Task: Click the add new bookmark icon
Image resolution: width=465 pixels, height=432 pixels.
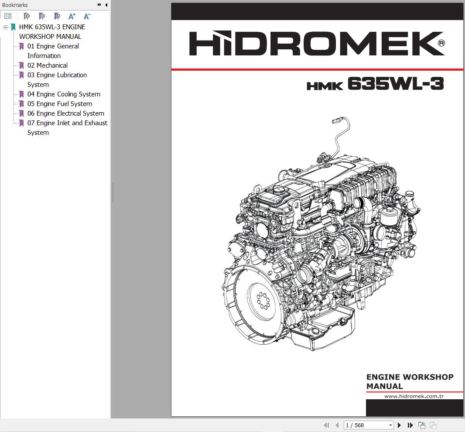Action: tap(41, 16)
